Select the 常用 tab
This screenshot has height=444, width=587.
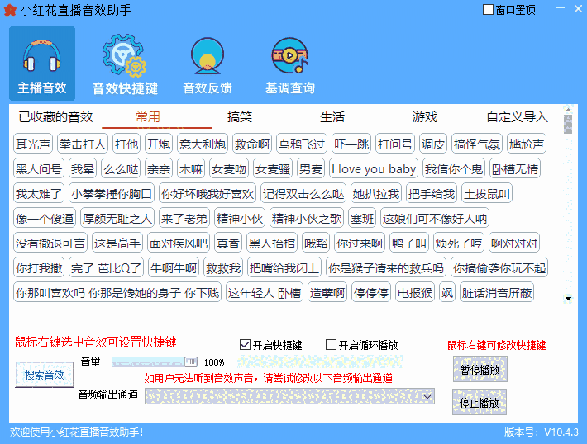(148, 117)
